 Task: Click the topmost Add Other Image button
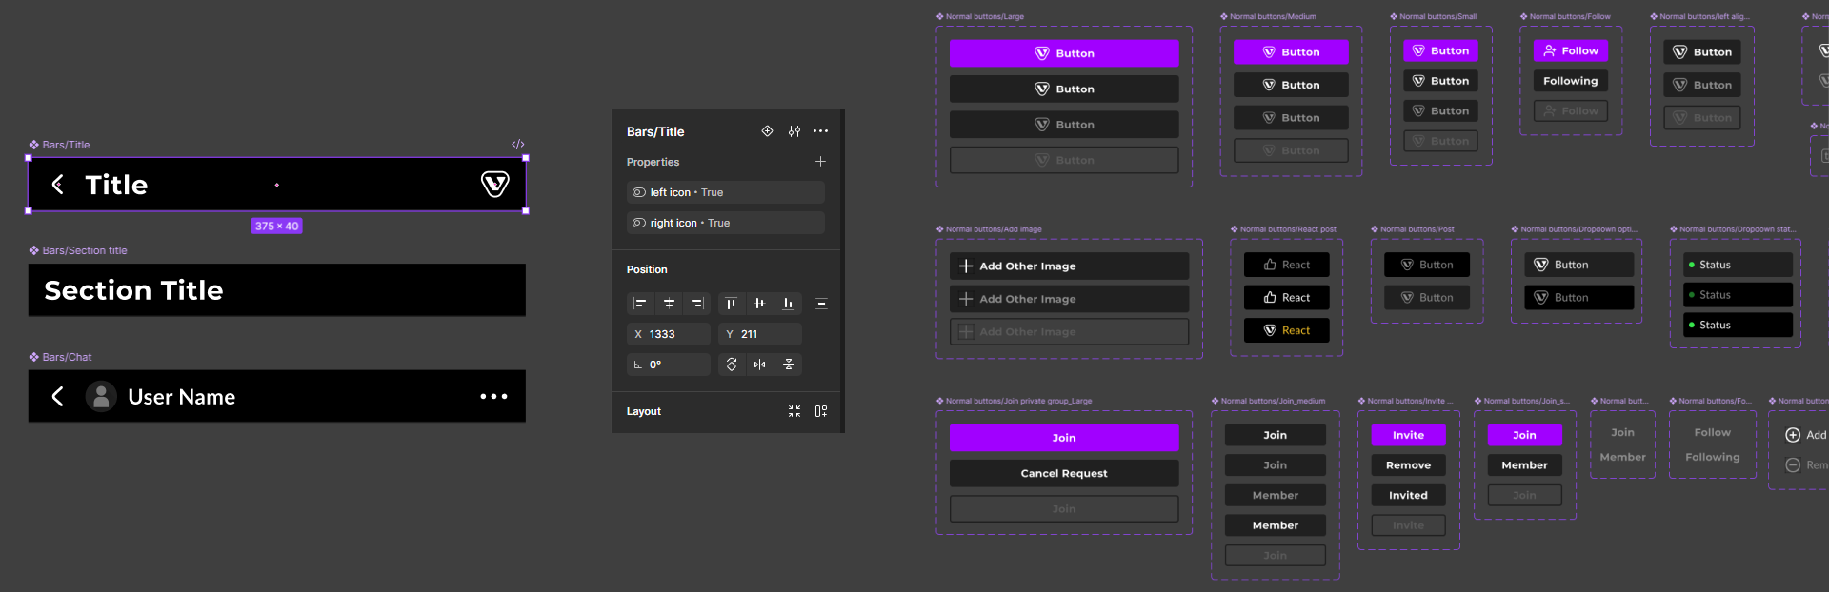pos(1069,266)
